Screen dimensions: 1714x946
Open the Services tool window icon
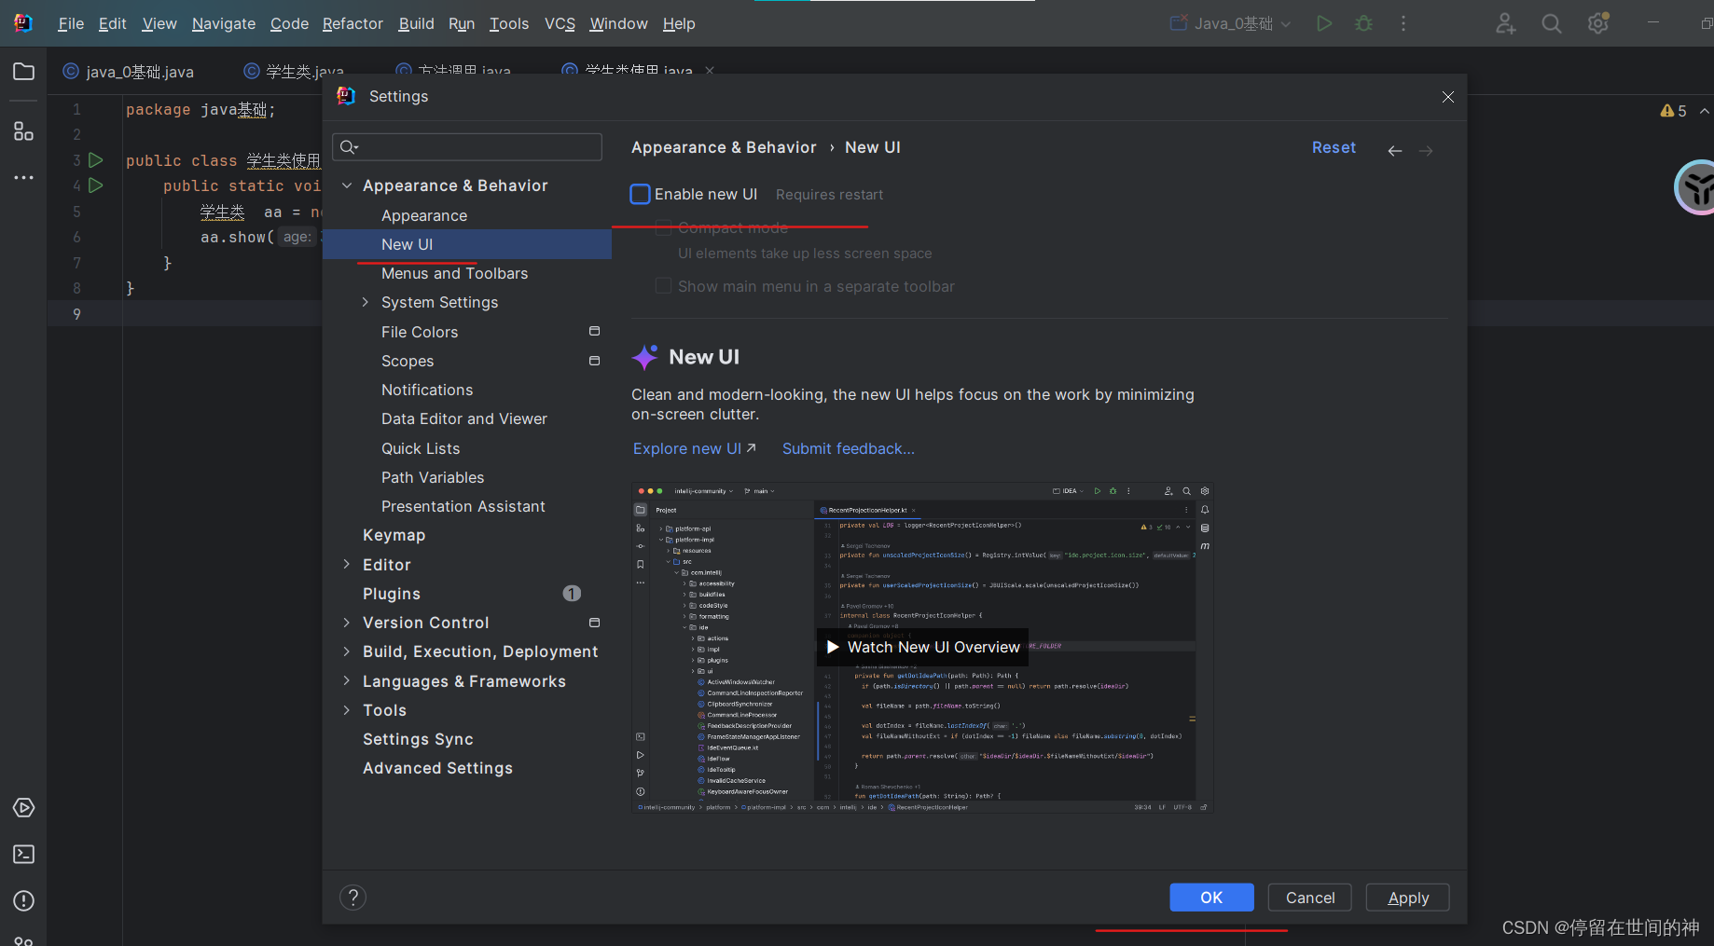pyautogui.click(x=23, y=808)
